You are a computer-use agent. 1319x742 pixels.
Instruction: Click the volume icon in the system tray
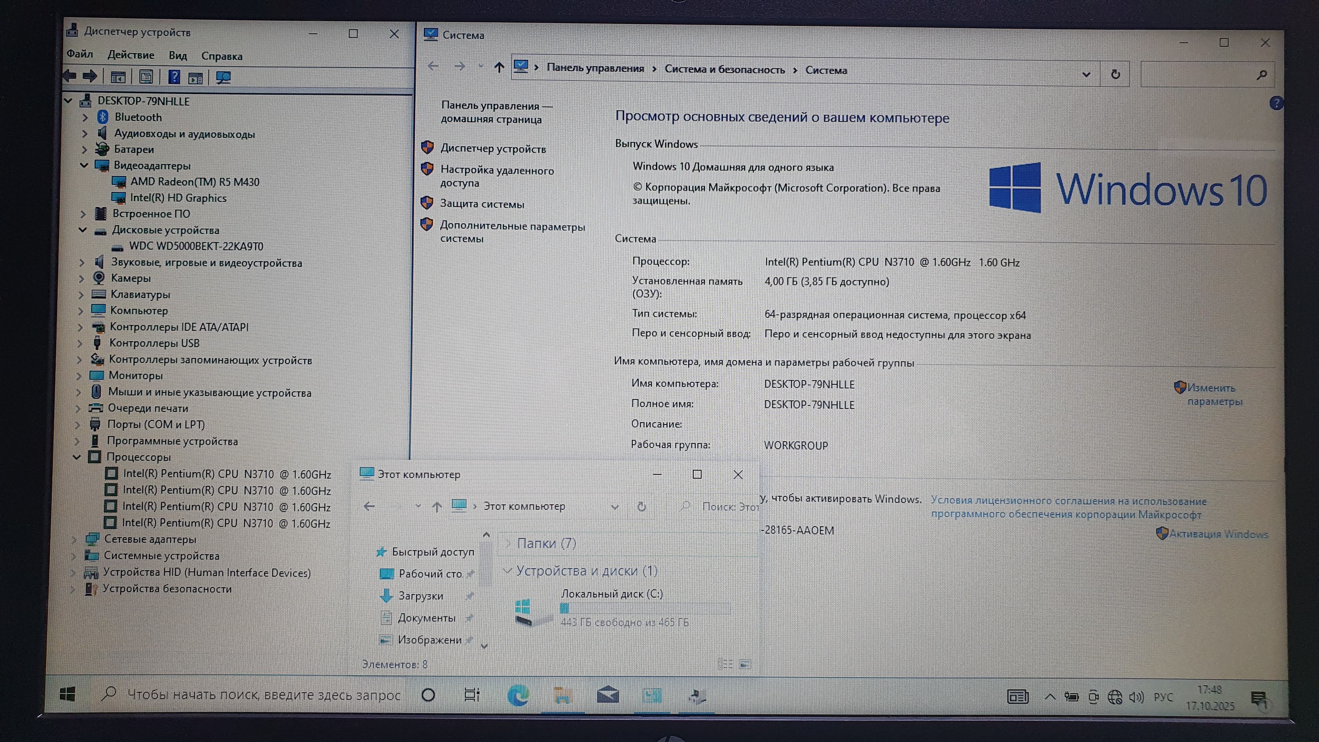pos(1136,697)
